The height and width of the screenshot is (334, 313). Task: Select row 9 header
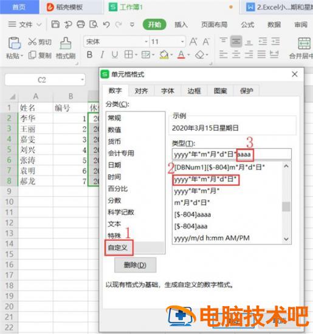click(9, 191)
